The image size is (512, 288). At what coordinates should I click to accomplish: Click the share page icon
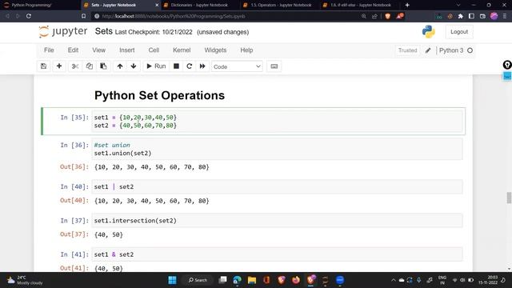(x=374, y=16)
